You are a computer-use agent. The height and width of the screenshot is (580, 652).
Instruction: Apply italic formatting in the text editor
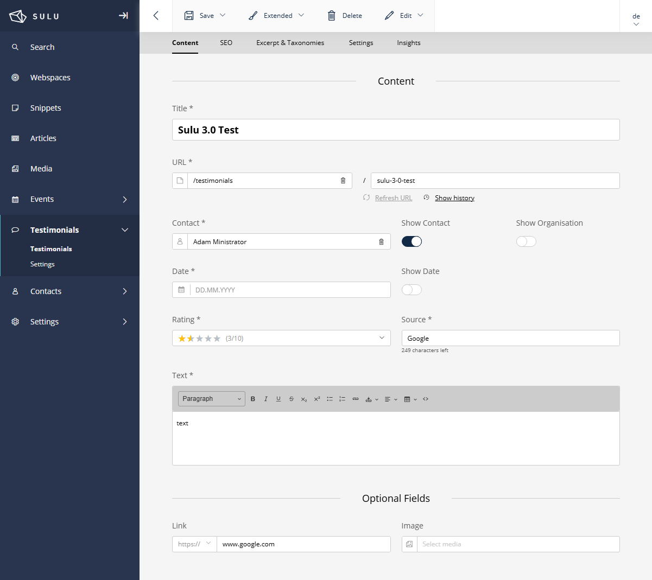pyautogui.click(x=265, y=399)
